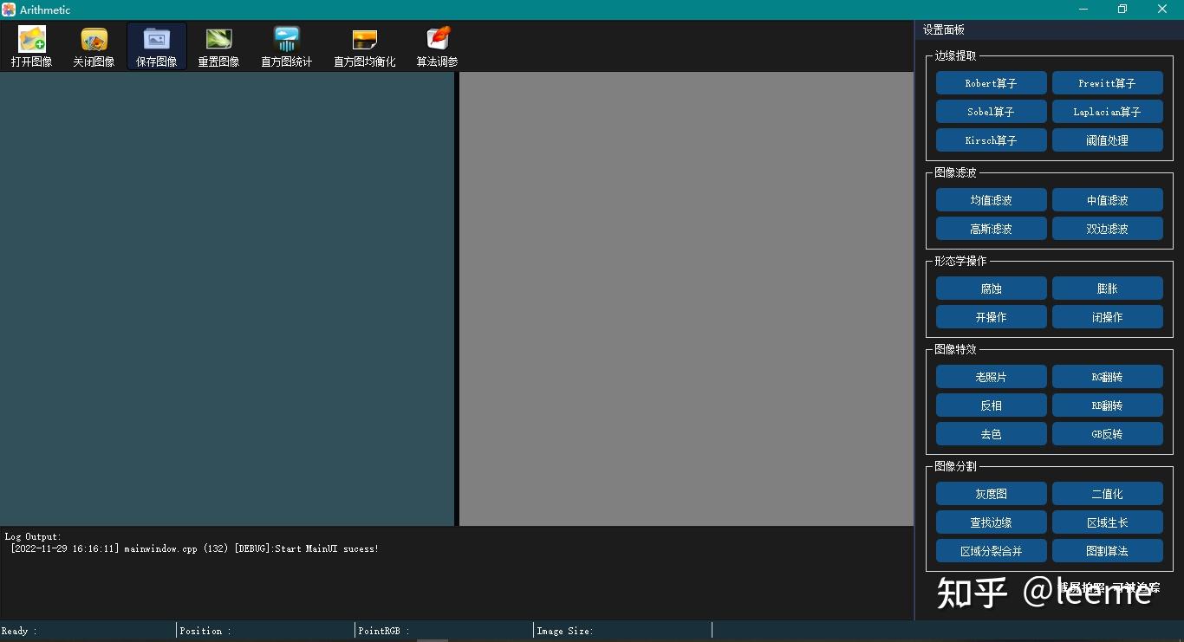The width and height of the screenshot is (1184, 642).
Task: Close the current image via 关闭图像 icon
Action: pos(94,45)
